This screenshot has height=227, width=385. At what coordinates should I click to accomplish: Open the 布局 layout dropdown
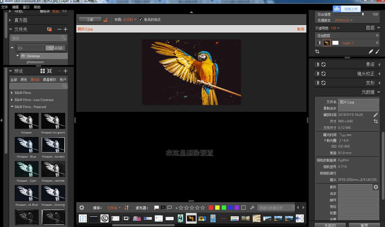(128, 19)
